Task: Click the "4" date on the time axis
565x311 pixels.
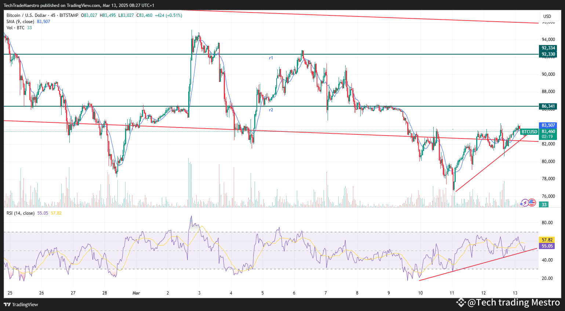Action: pos(231,293)
